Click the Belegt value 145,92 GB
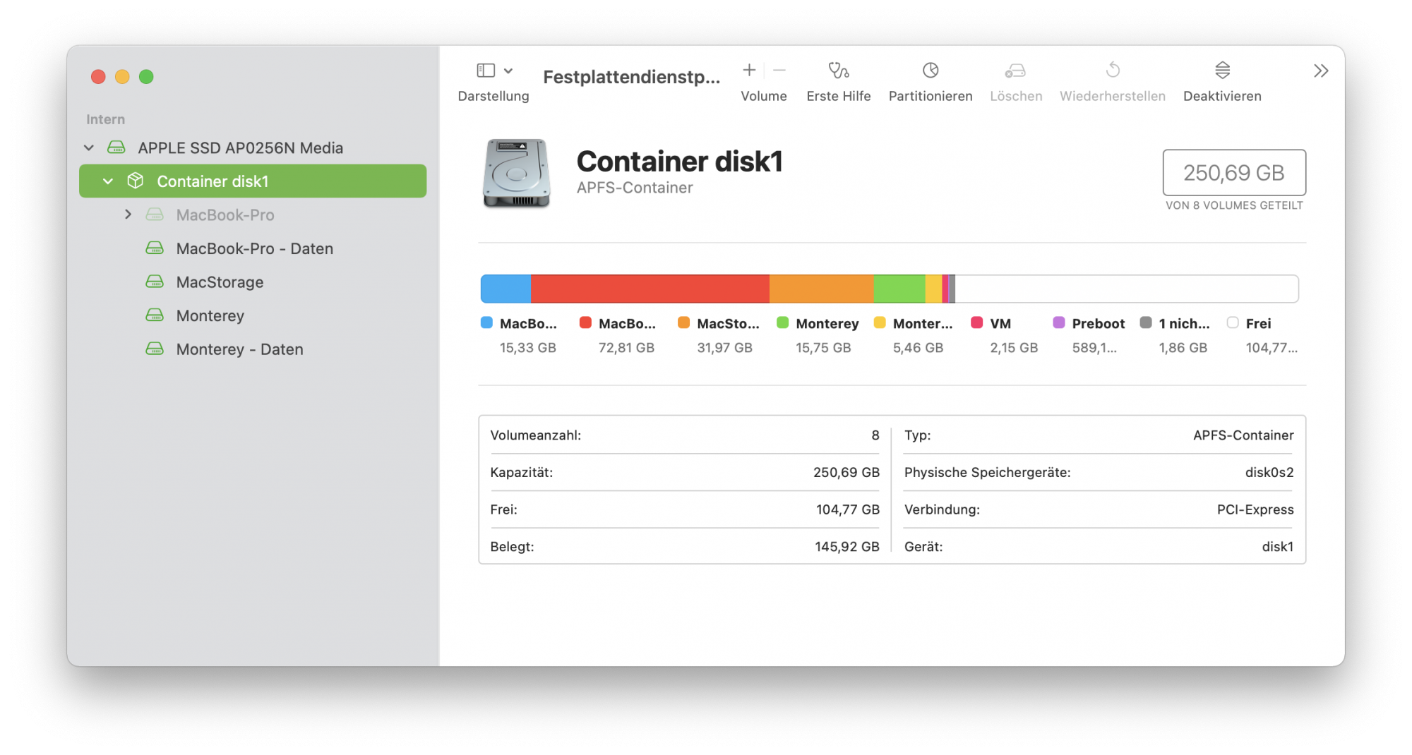Viewport: 1412px width, 755px height. tap(847, 547)
